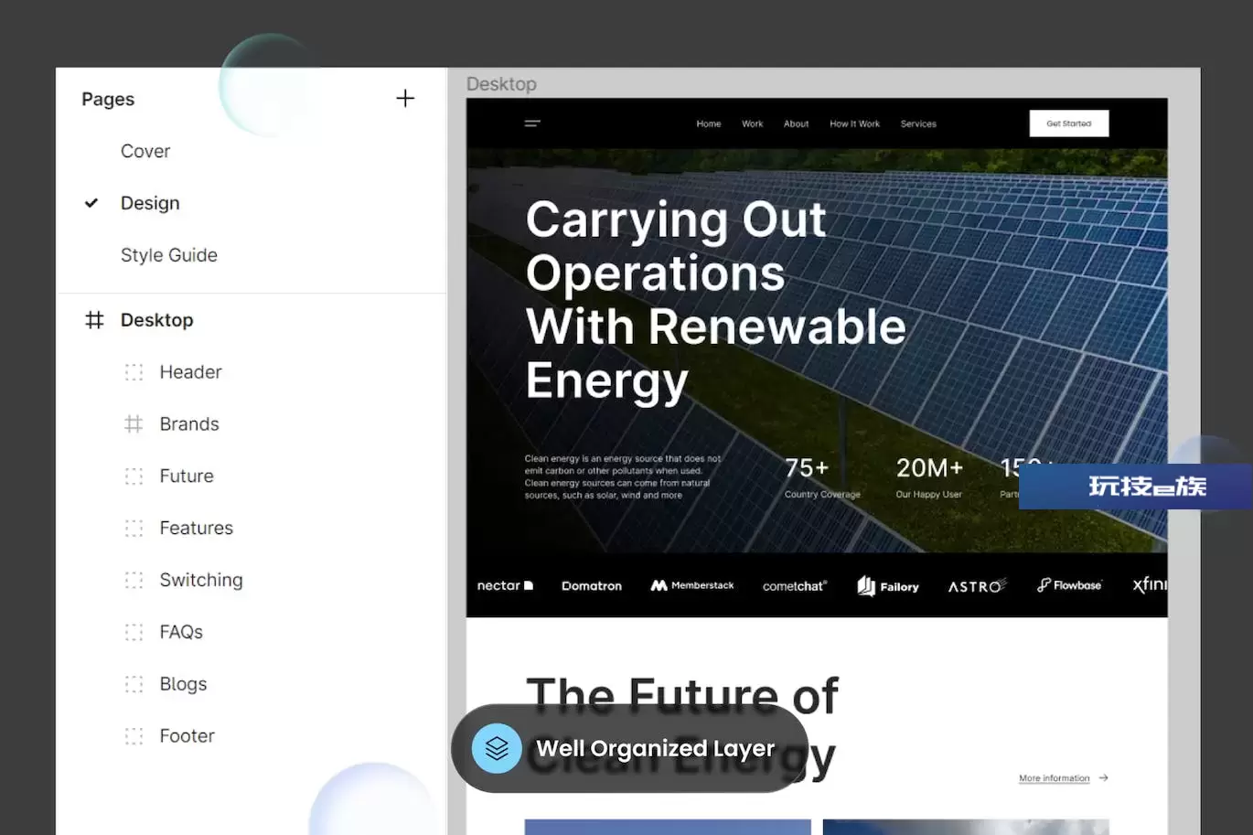
Task: Click the plus icon to add page
Action: [405, 99]
